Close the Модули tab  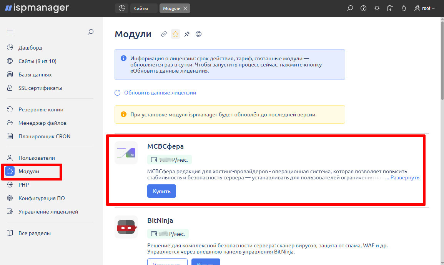185,8
